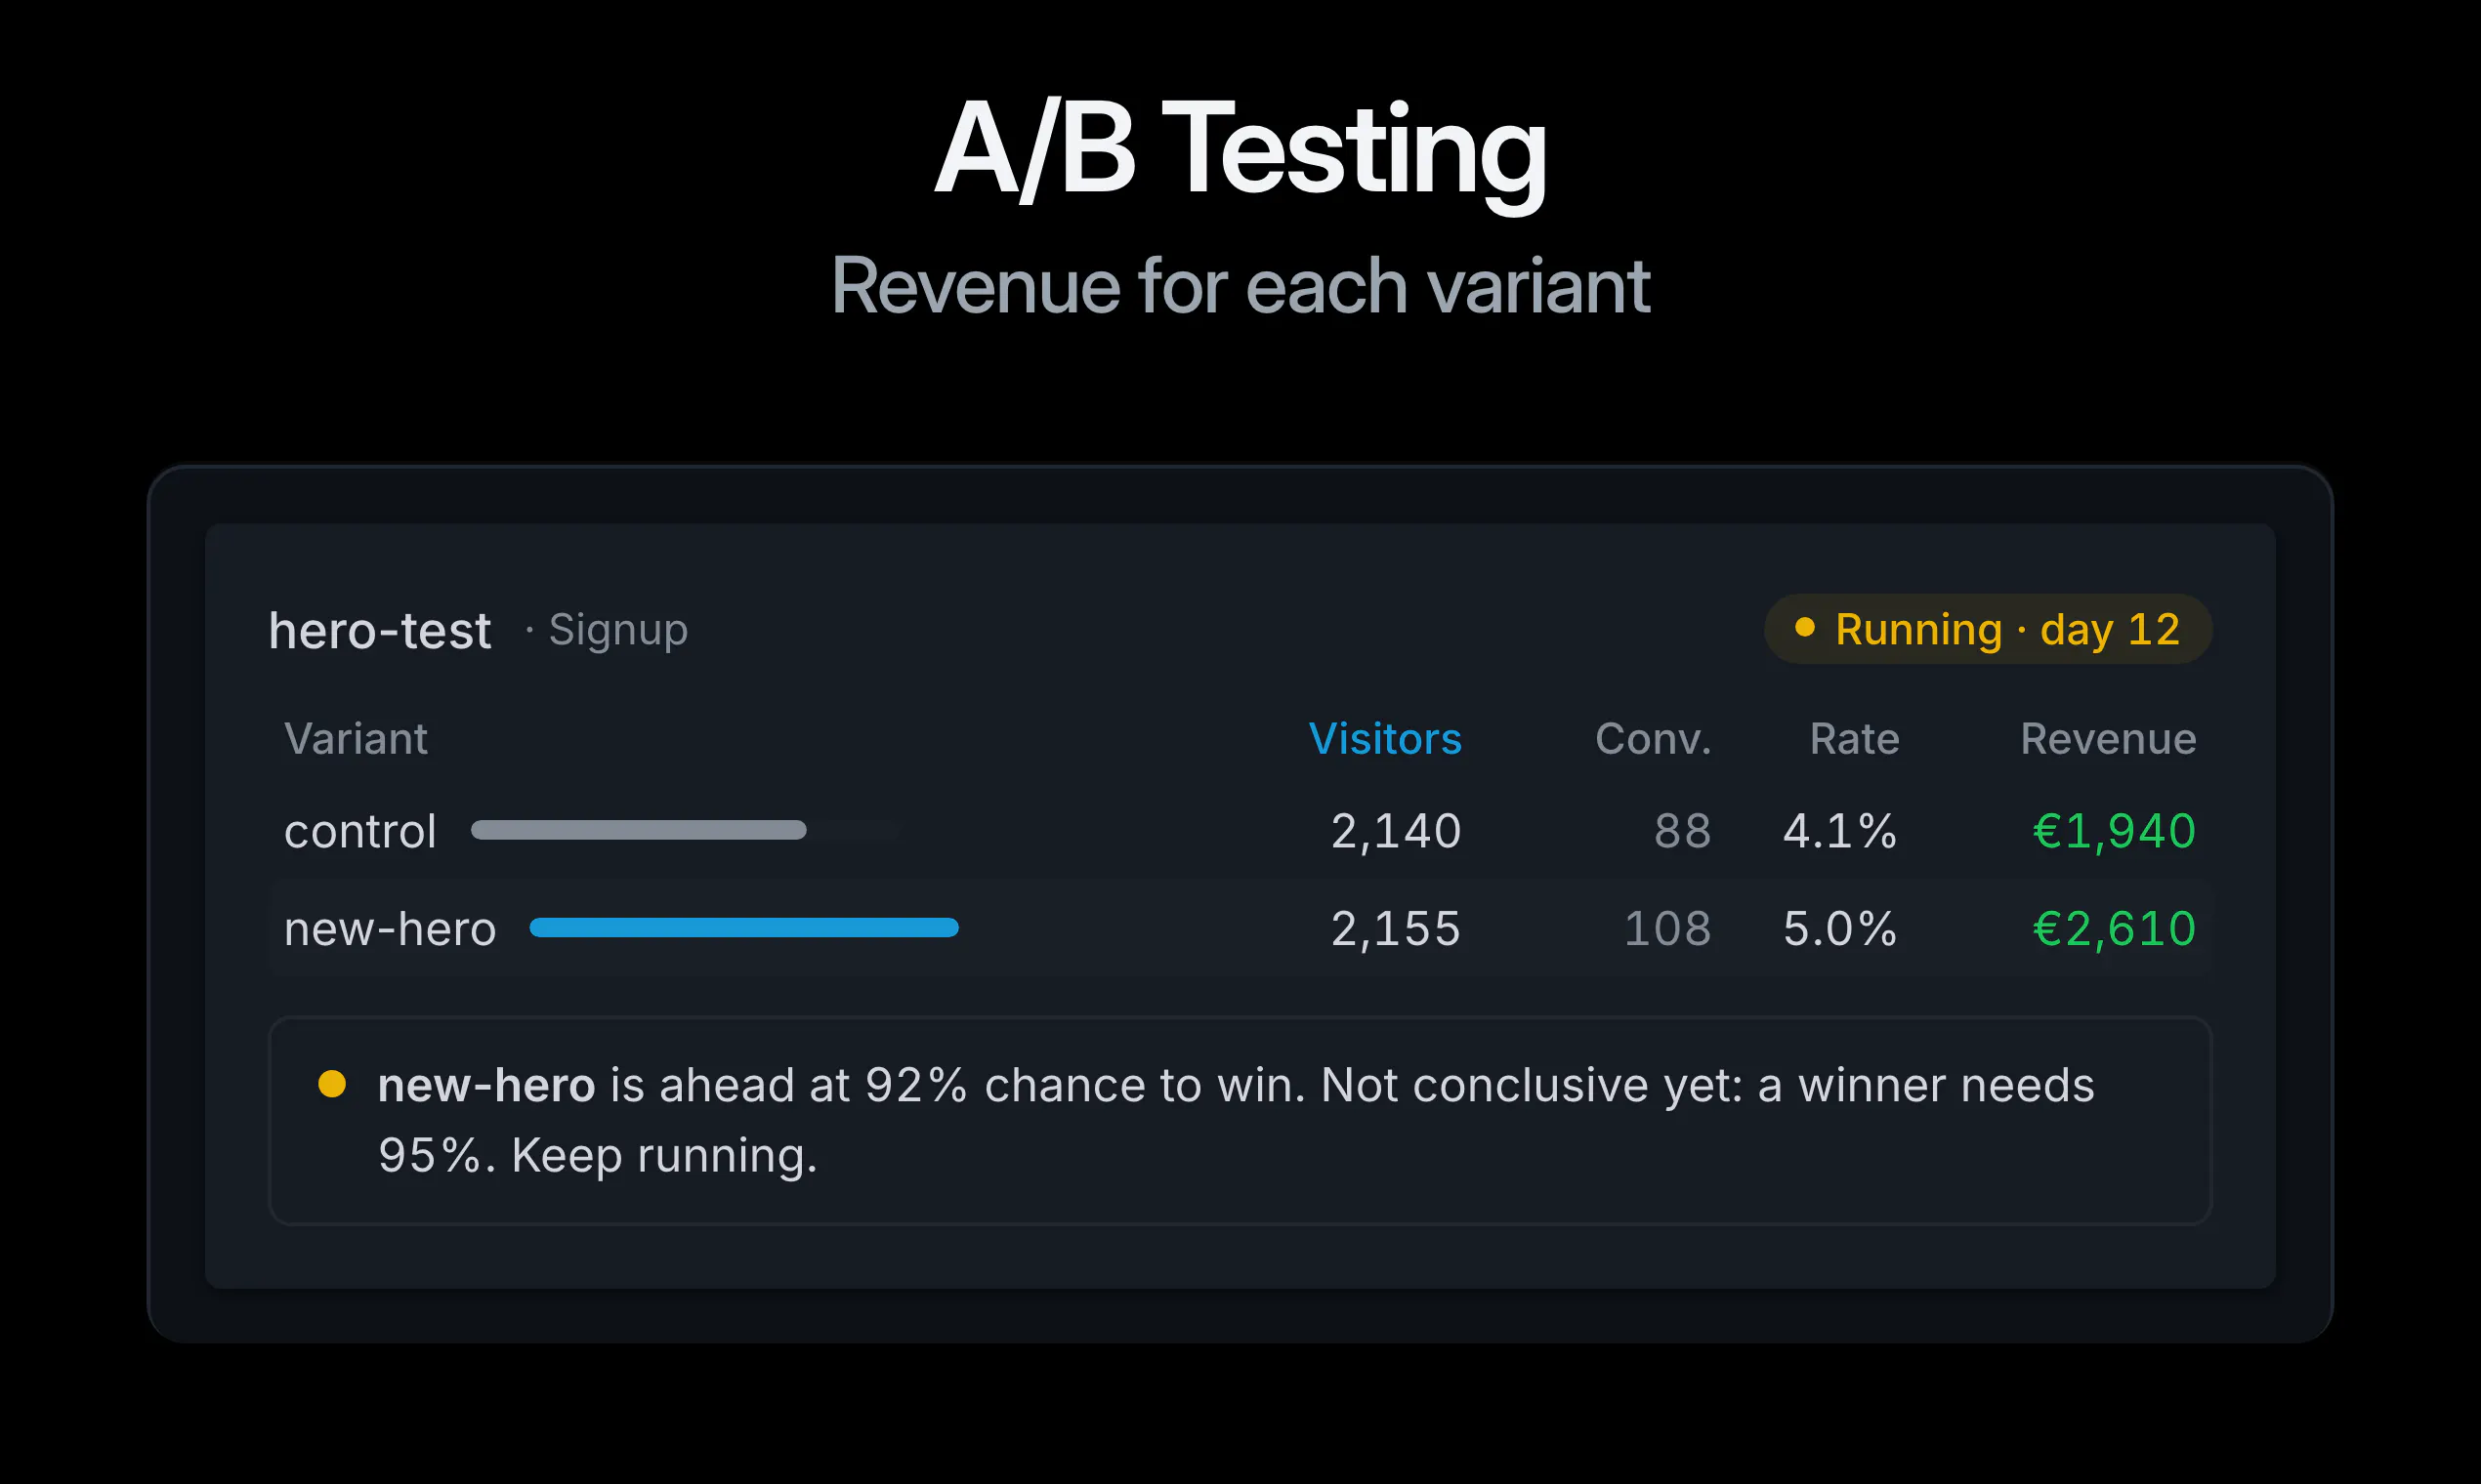Click the yellow status dot beside new-hero message

coord(332,1084)
